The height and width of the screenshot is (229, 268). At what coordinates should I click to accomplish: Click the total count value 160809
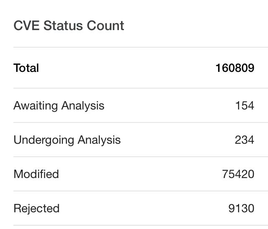[x=234, y=68]
